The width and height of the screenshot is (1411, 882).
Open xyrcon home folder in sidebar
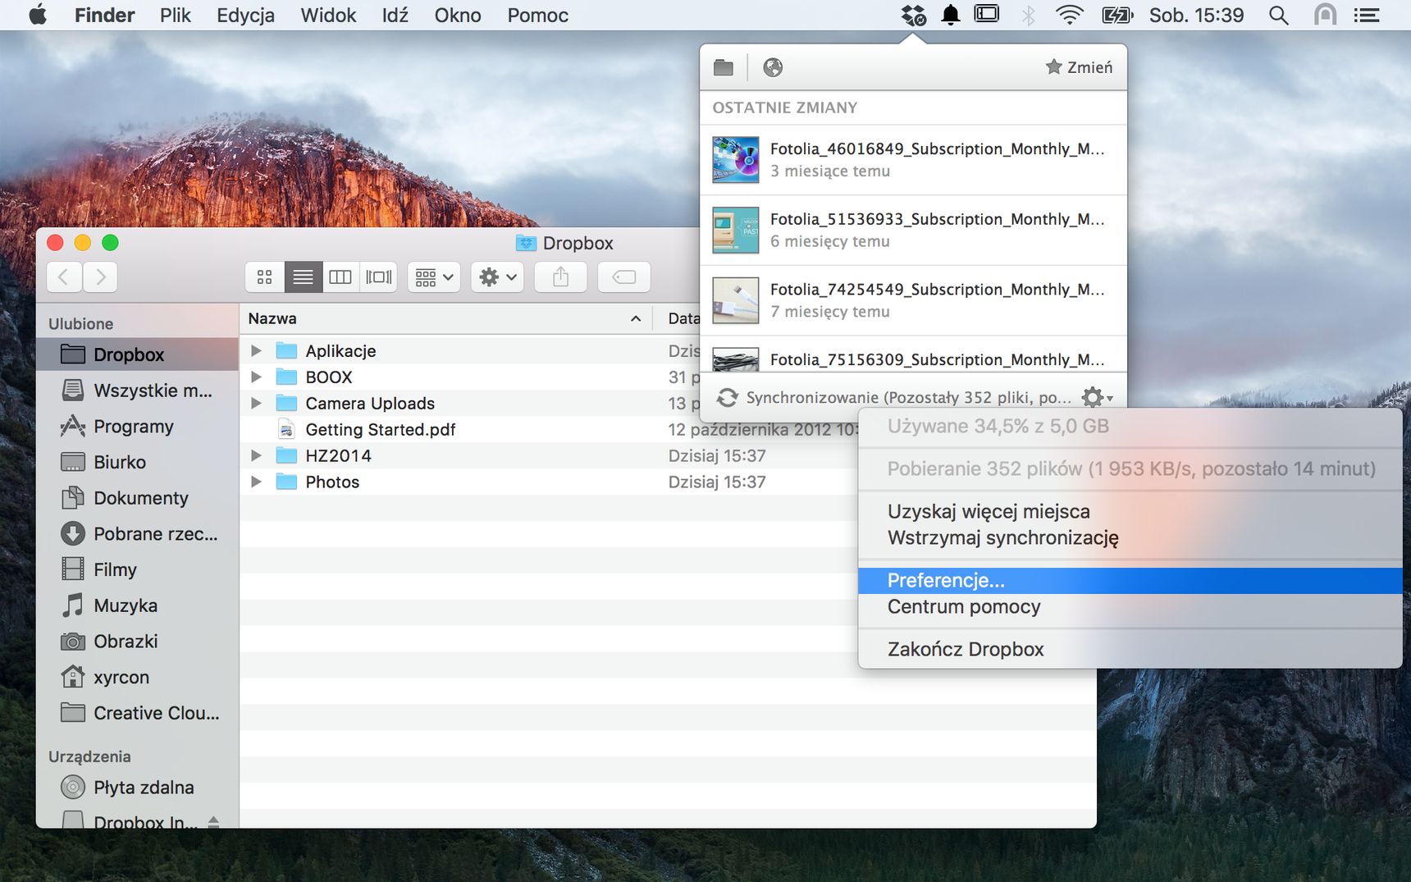pyautogui.click(x=137, y=678)
